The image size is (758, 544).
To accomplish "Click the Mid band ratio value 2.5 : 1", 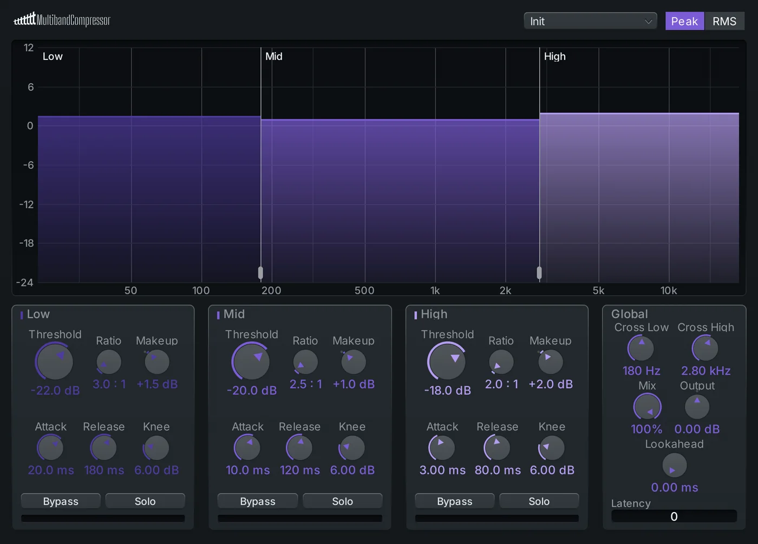I will point(306,384).
